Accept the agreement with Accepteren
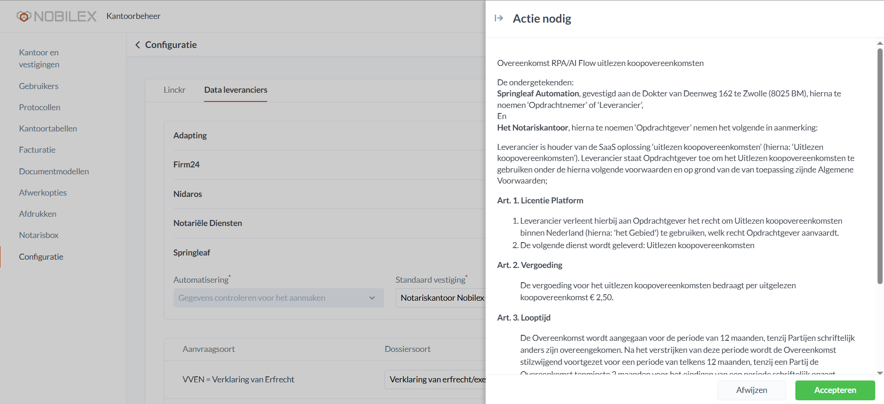The width and height of the screenshot is (884, 404). 835,390
